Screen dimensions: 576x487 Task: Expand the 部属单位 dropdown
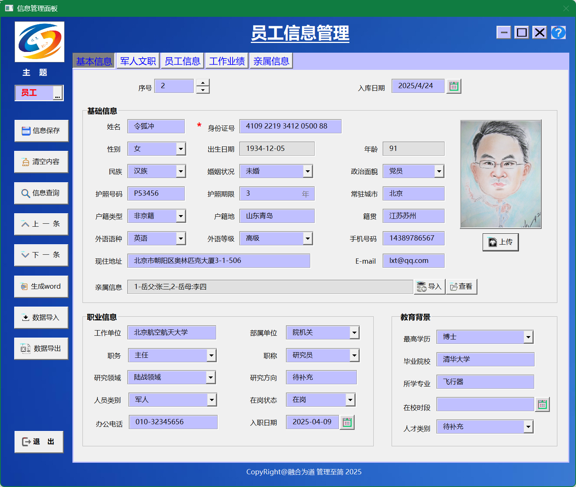tap(354, 332)
